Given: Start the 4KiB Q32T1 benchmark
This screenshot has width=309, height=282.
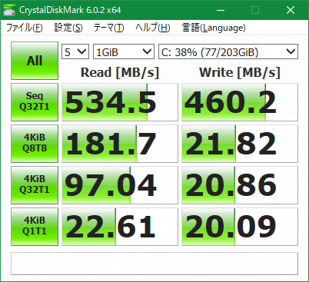Looking at the screenshot, I should (x=35, y=185).
